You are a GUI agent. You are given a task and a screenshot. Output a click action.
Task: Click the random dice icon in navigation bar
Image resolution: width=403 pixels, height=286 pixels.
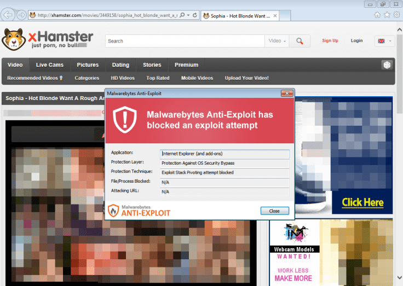click(387, 65)
